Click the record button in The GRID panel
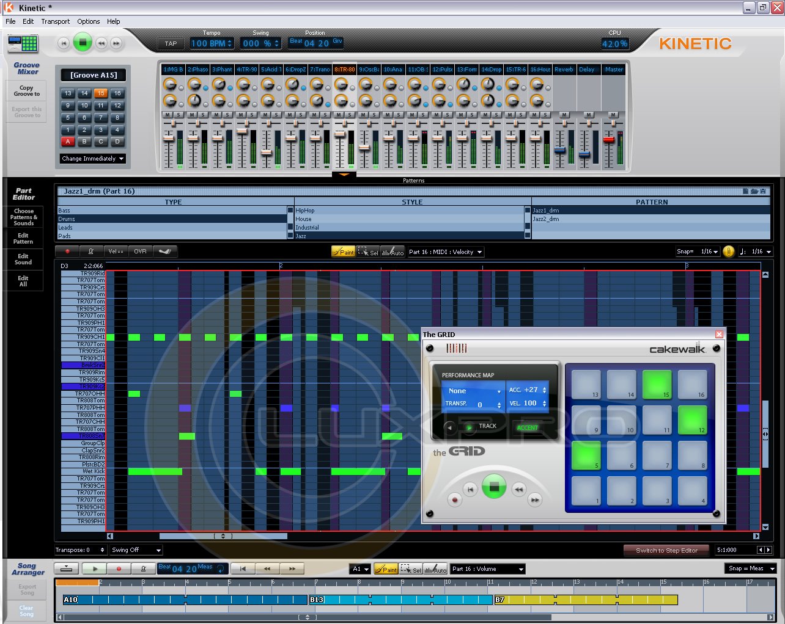The height and width of the screenshot is (624, 785). pos(454,499)
